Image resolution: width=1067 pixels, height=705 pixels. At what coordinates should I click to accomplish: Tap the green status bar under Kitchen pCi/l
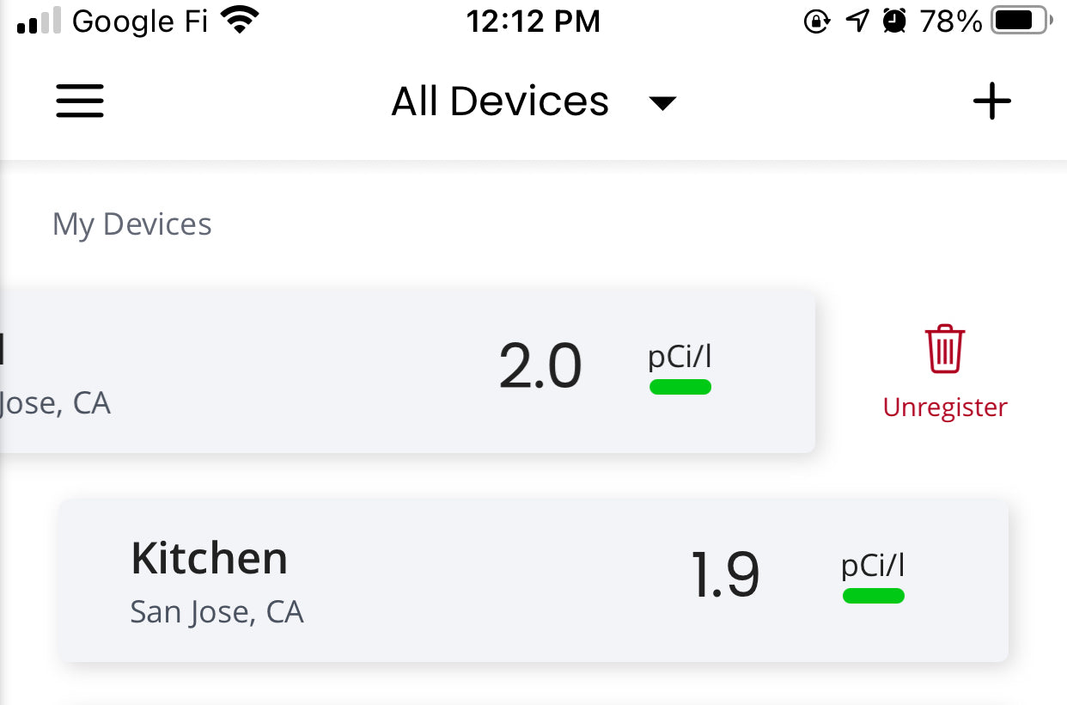[x=873, y=596]
